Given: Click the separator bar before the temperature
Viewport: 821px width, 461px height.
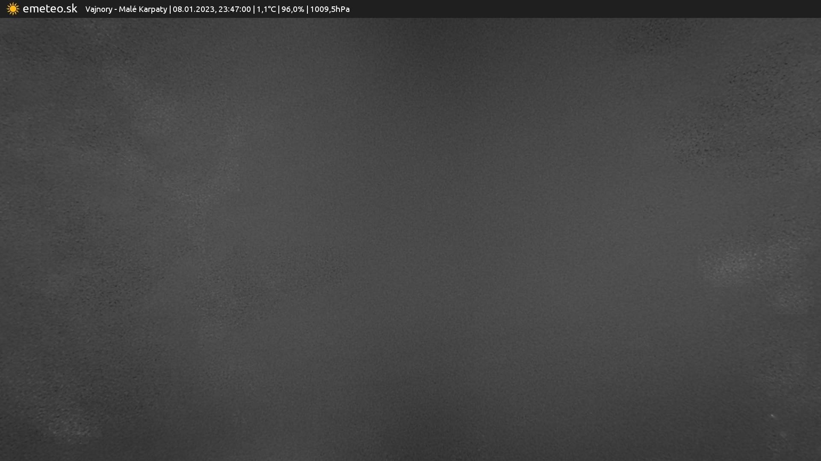Looking at the screenshot, I should click(254, 9).
